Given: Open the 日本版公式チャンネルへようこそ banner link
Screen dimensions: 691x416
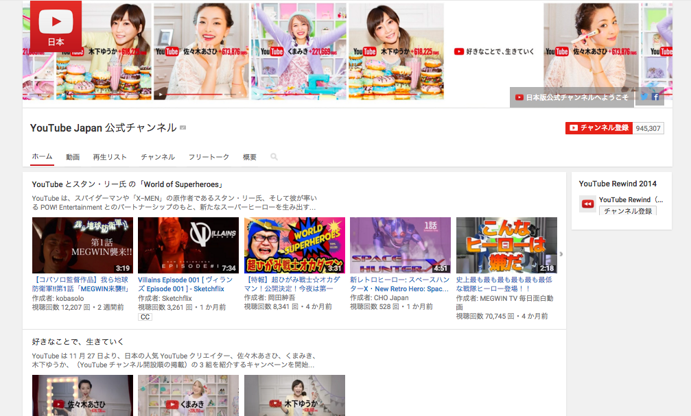Looking at the screenshot, I should [572, 97].
